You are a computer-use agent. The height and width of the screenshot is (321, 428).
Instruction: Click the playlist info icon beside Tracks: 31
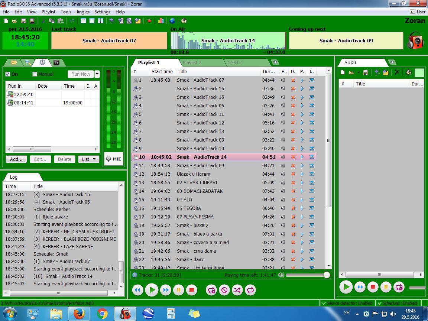click(x=134, y=275)
